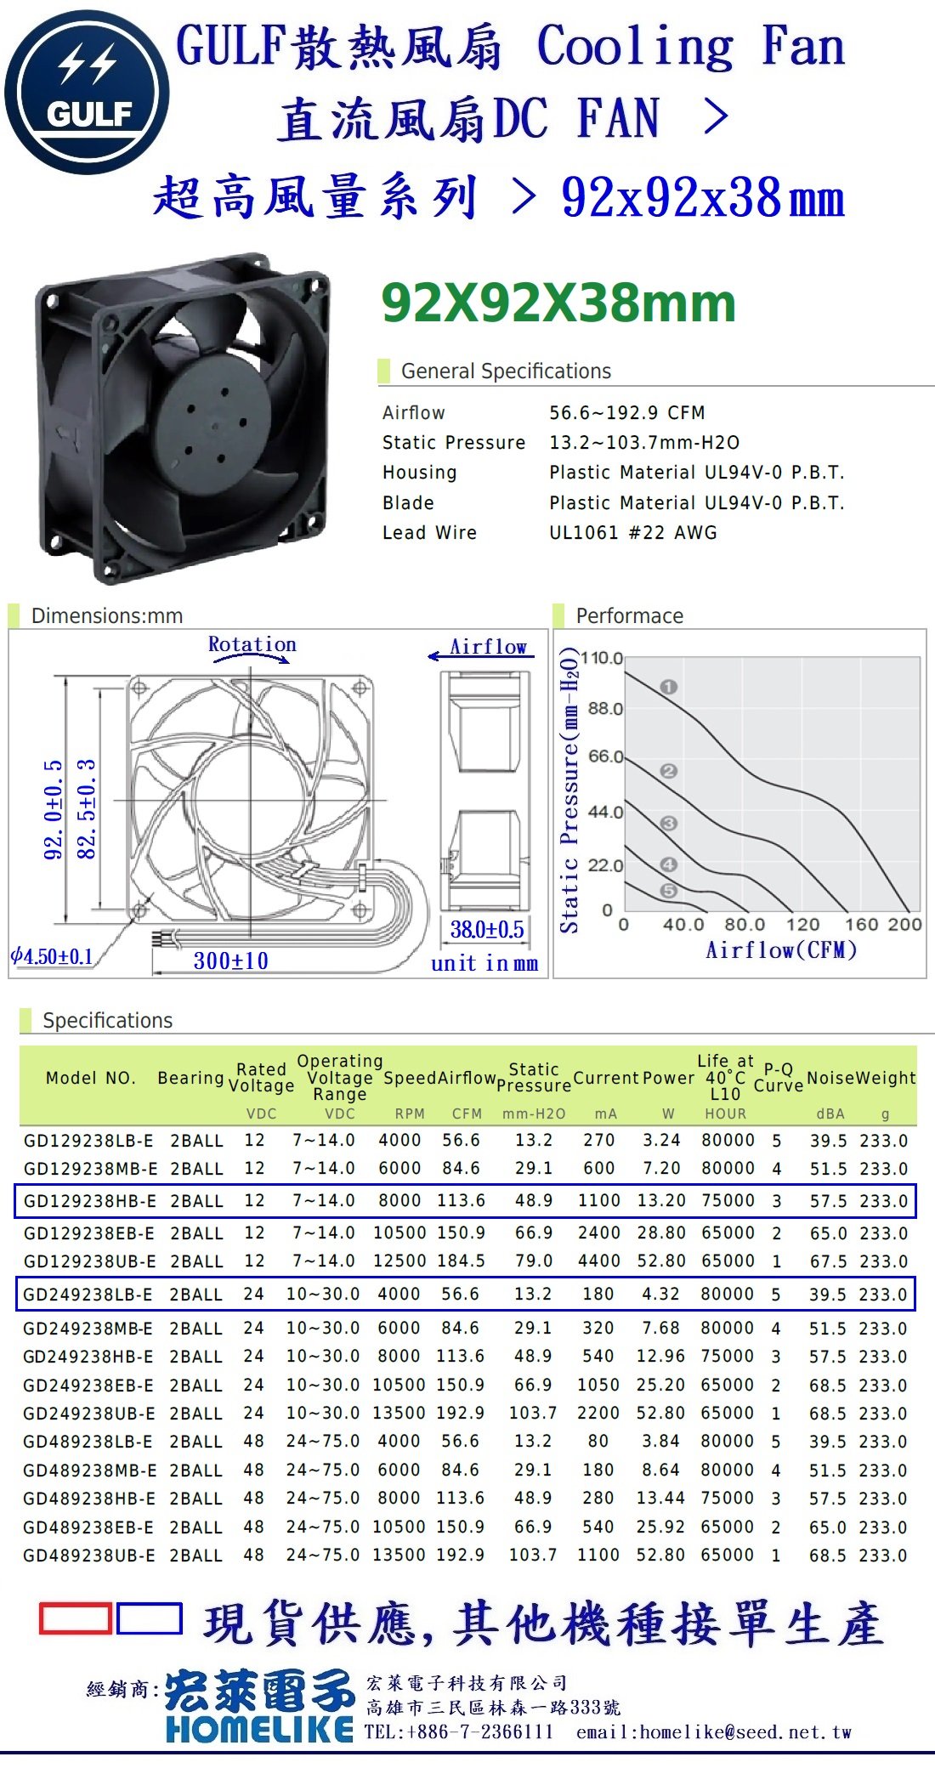Click the 高雄市三民區林森一路333號 address
935x1785 pixels.
(x=493, y=1707)
